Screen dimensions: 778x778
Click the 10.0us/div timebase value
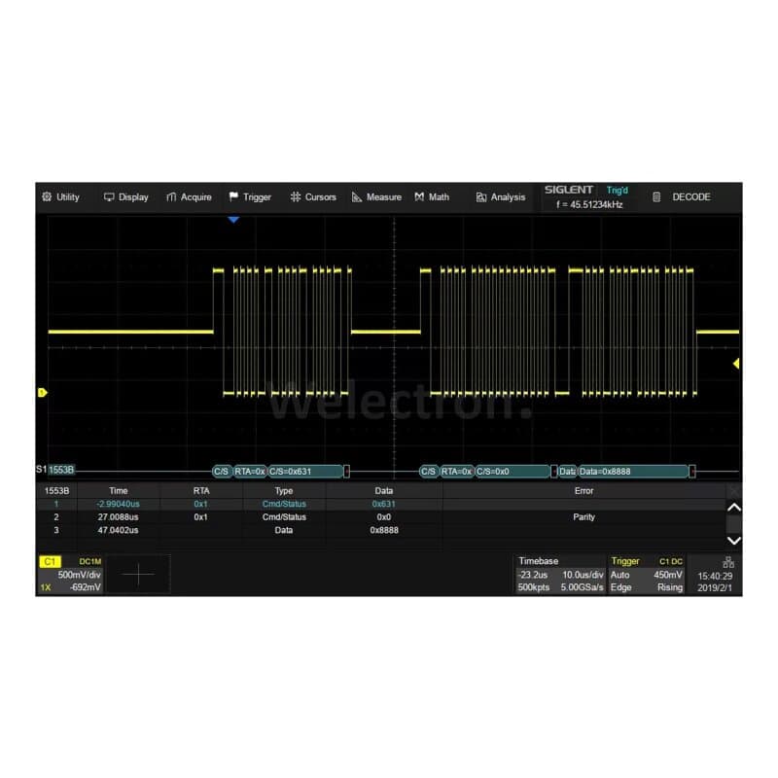583,575
